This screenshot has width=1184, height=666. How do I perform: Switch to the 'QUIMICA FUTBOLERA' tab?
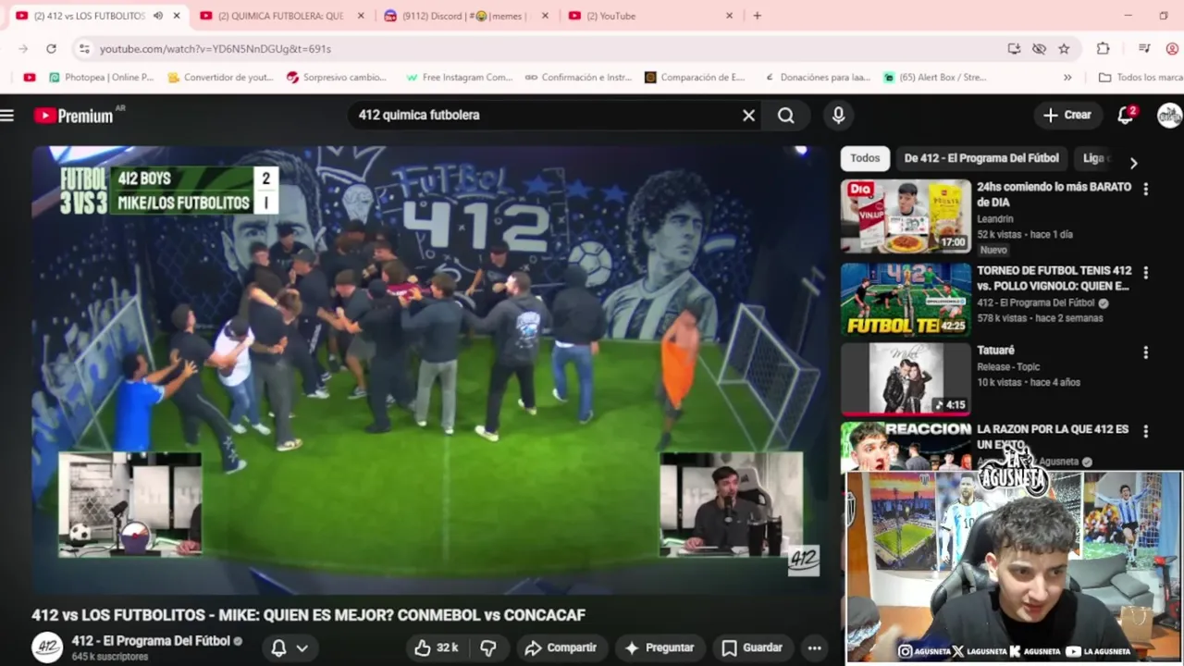(280, 16)
